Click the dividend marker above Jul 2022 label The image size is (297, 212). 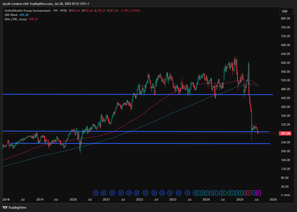[x=154, y=193]
